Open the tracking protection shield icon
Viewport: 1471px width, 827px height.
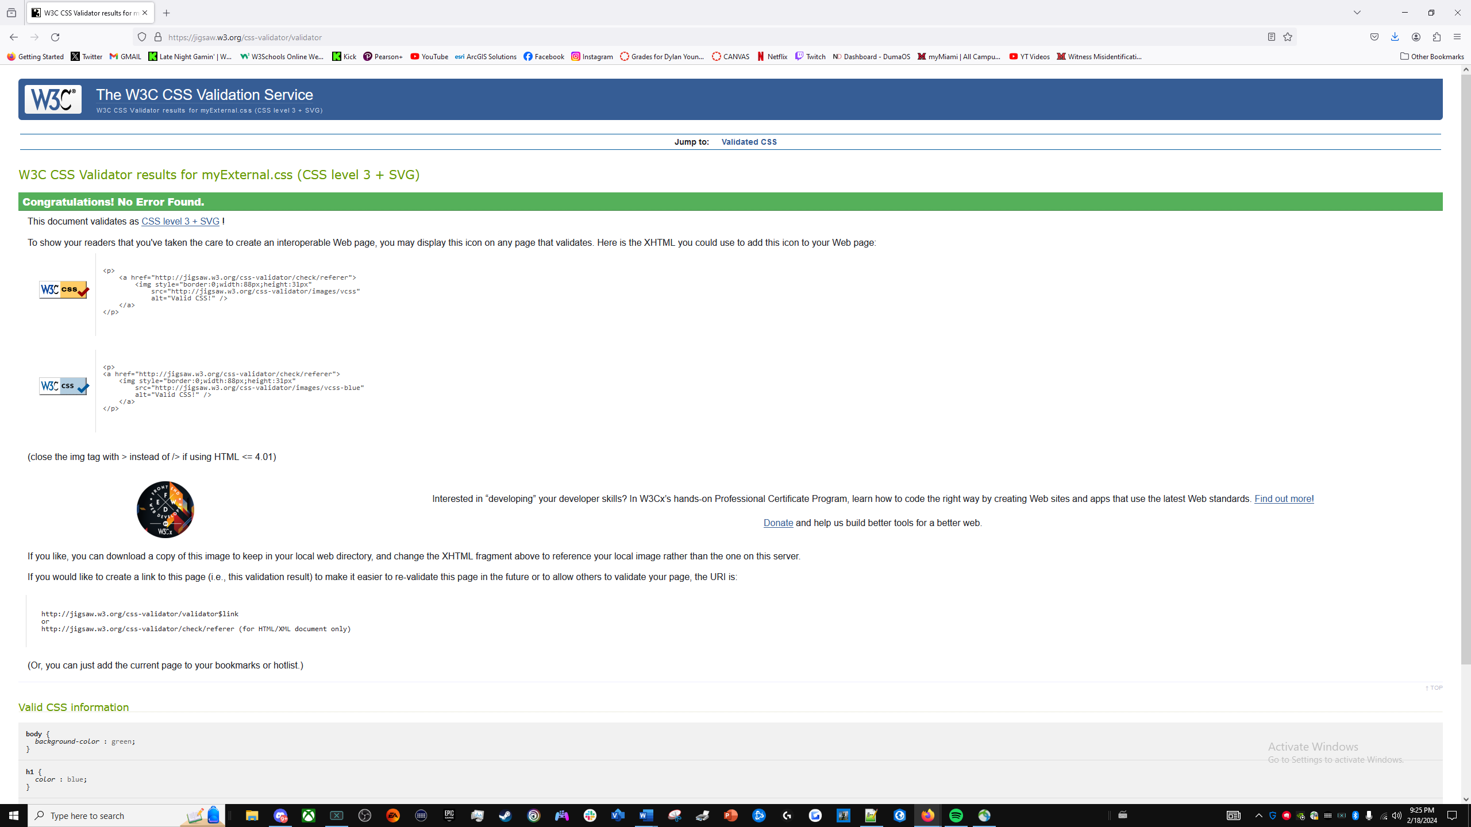pos(141,37)
